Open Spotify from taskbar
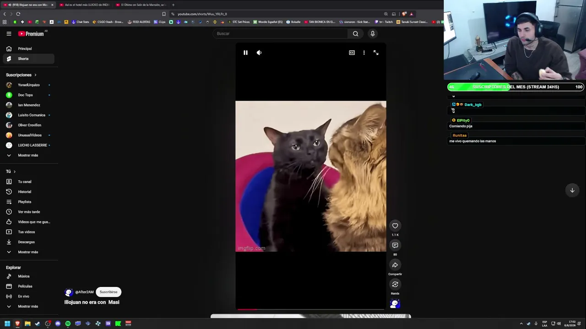 tap(68, 324)
